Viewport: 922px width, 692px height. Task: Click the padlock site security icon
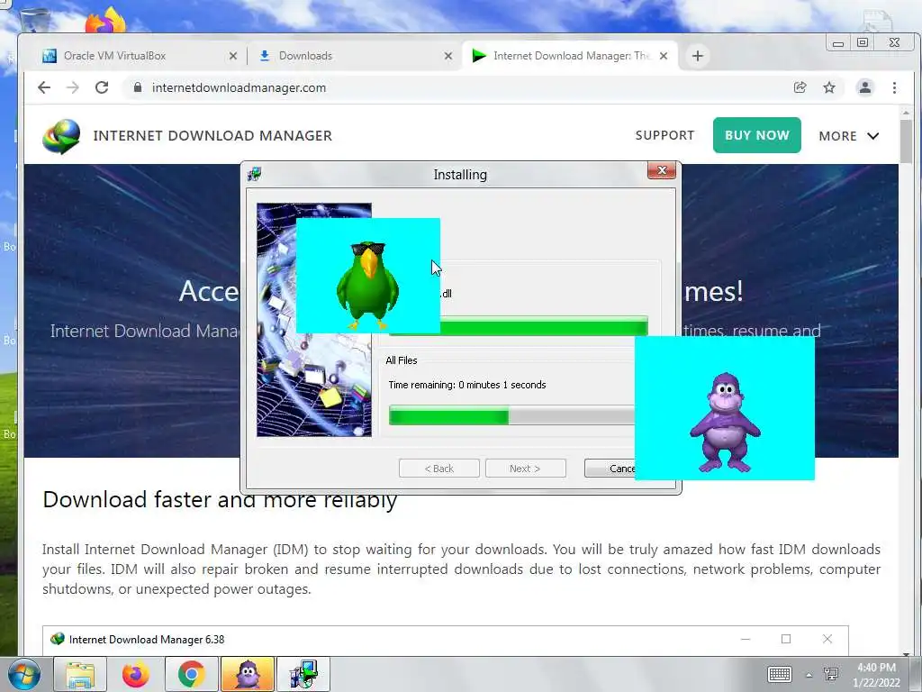(x=138, y=87)
